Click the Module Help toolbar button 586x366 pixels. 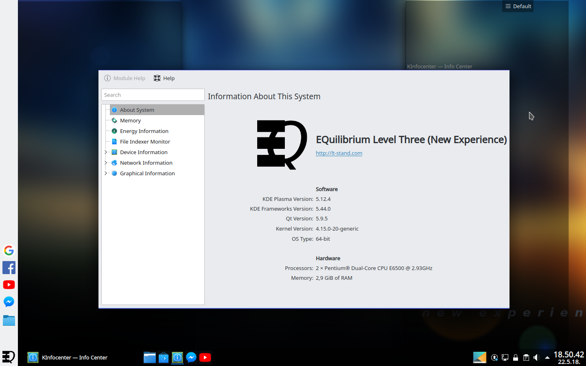click(x=125, y=78)
